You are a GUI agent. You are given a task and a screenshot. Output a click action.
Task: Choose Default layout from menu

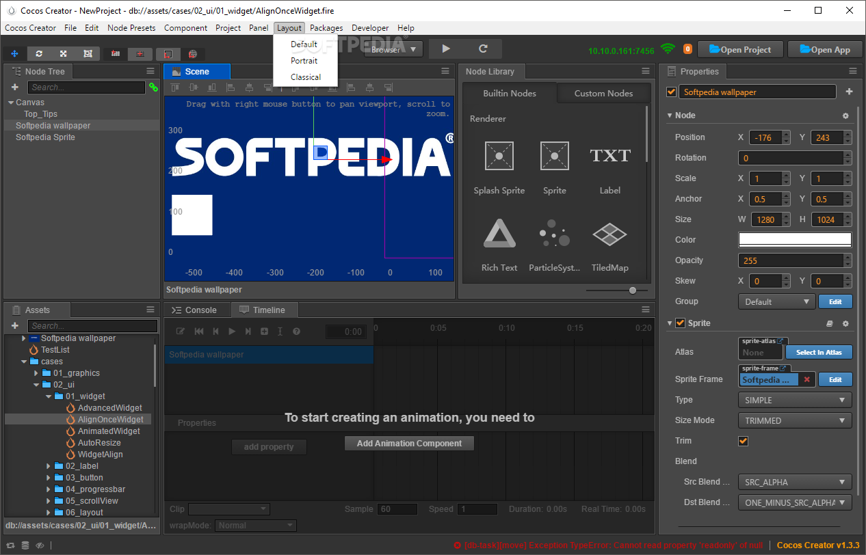point(304,44)
